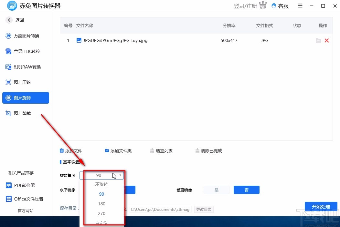Choose 不旋转 from the rotation dropdown
The width and height of the screenshot is (340, 227).
click(101, 184)
